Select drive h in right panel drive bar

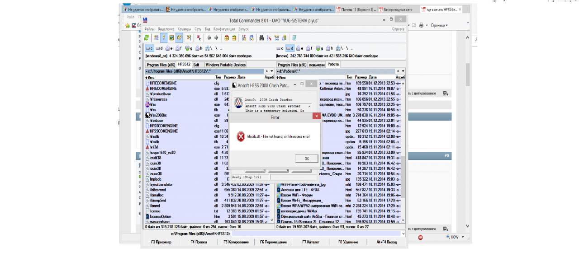click(x=328, y=48)
